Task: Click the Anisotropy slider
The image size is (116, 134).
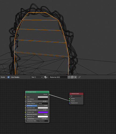Action: coord(37,106)
